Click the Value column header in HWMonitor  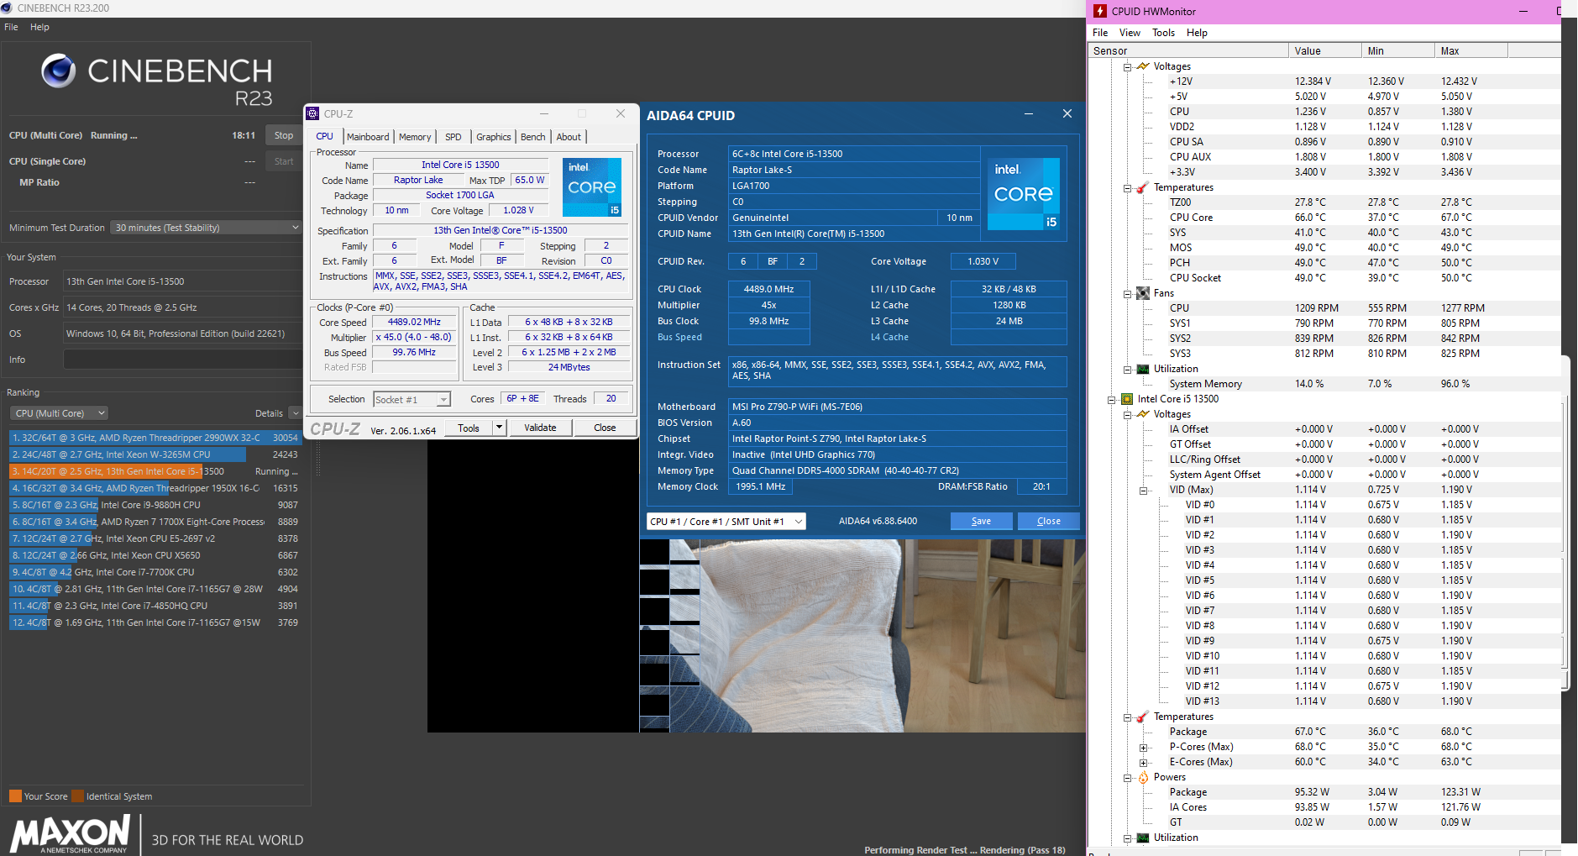pyautogui.click(x=1325, y=50)
